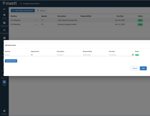
Task: Click the Snapshots sidebar label
Action: 4,78
